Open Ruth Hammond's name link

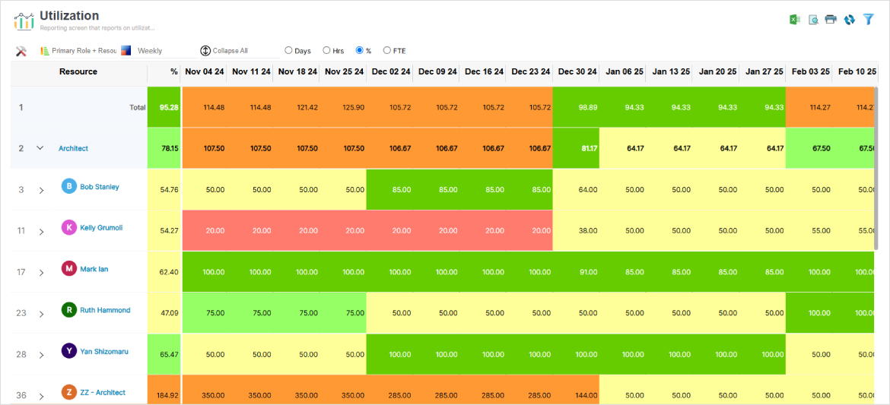pos(105,310)
